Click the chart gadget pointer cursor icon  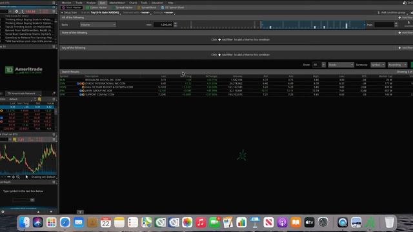26,177
